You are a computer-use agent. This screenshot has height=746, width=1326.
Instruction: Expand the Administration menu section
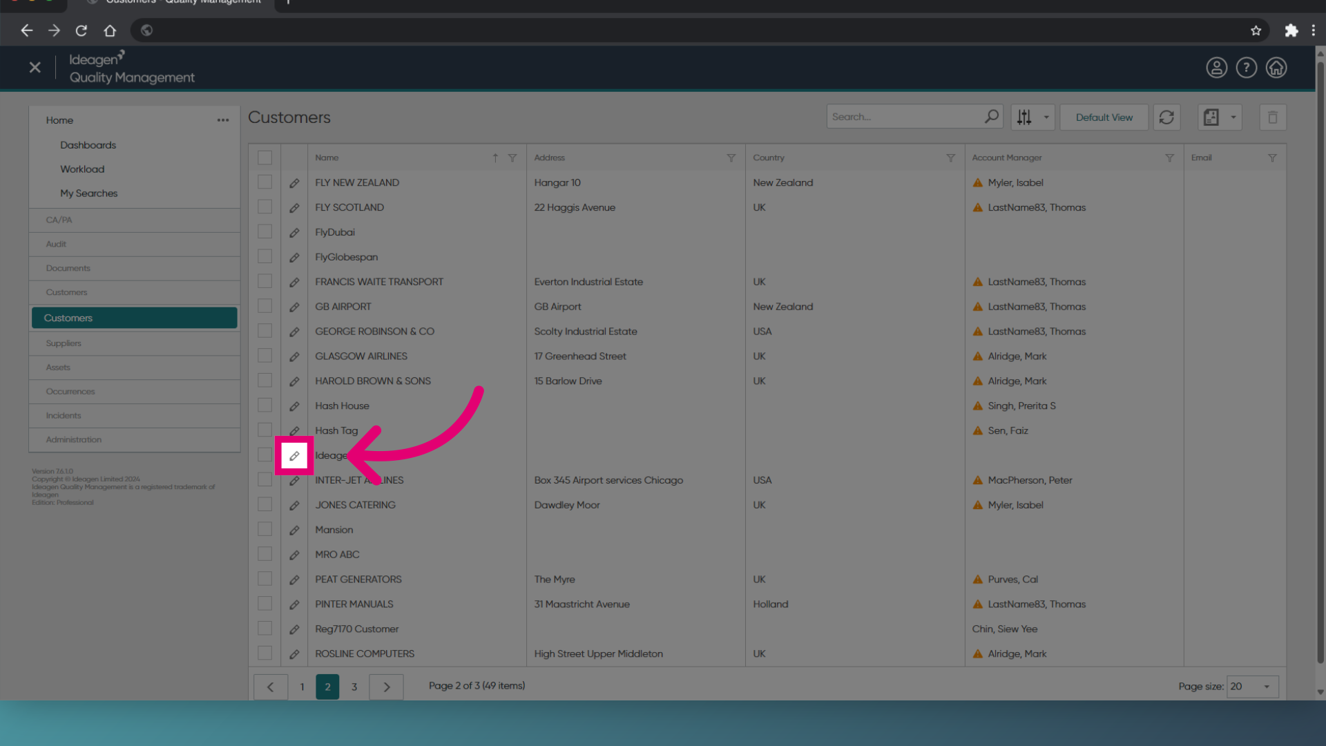click(x=135, y=440)
